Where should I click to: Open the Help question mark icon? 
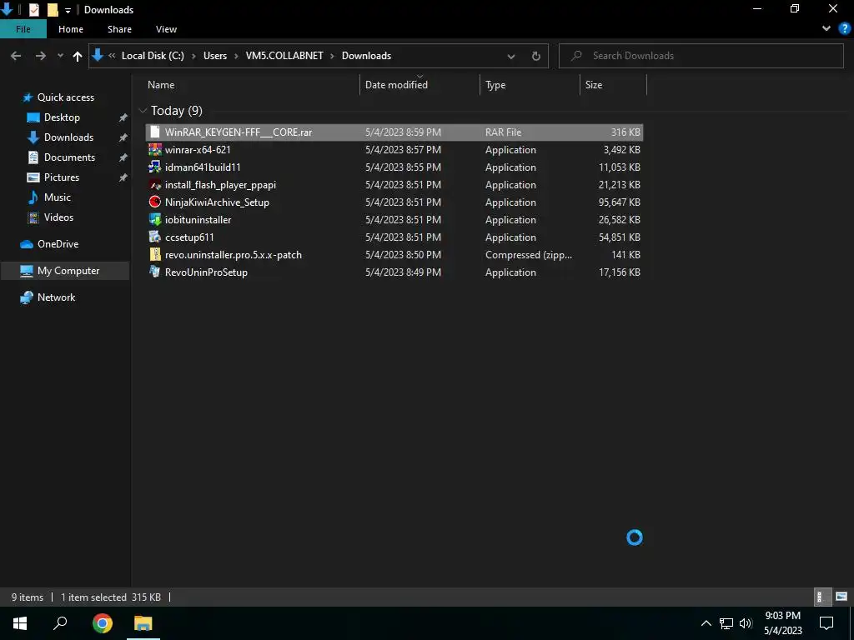pos(844,28)
